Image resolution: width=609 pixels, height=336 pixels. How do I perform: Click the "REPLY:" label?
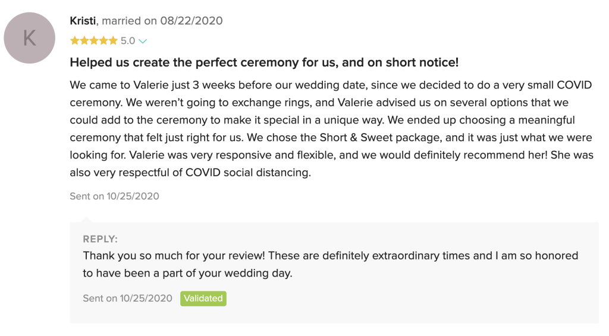click(x=100, y=239)
